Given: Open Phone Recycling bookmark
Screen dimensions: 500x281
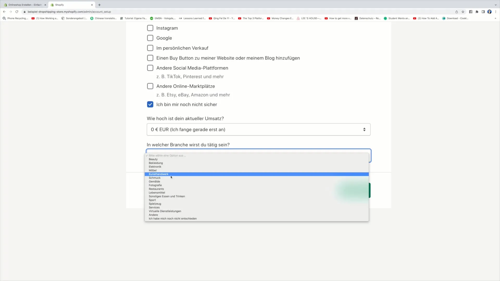Looking at the screenshot, I should point(15,18).
